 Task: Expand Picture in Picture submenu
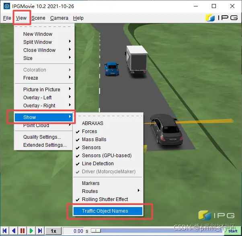pyautogui.click(x=44, y=90)
